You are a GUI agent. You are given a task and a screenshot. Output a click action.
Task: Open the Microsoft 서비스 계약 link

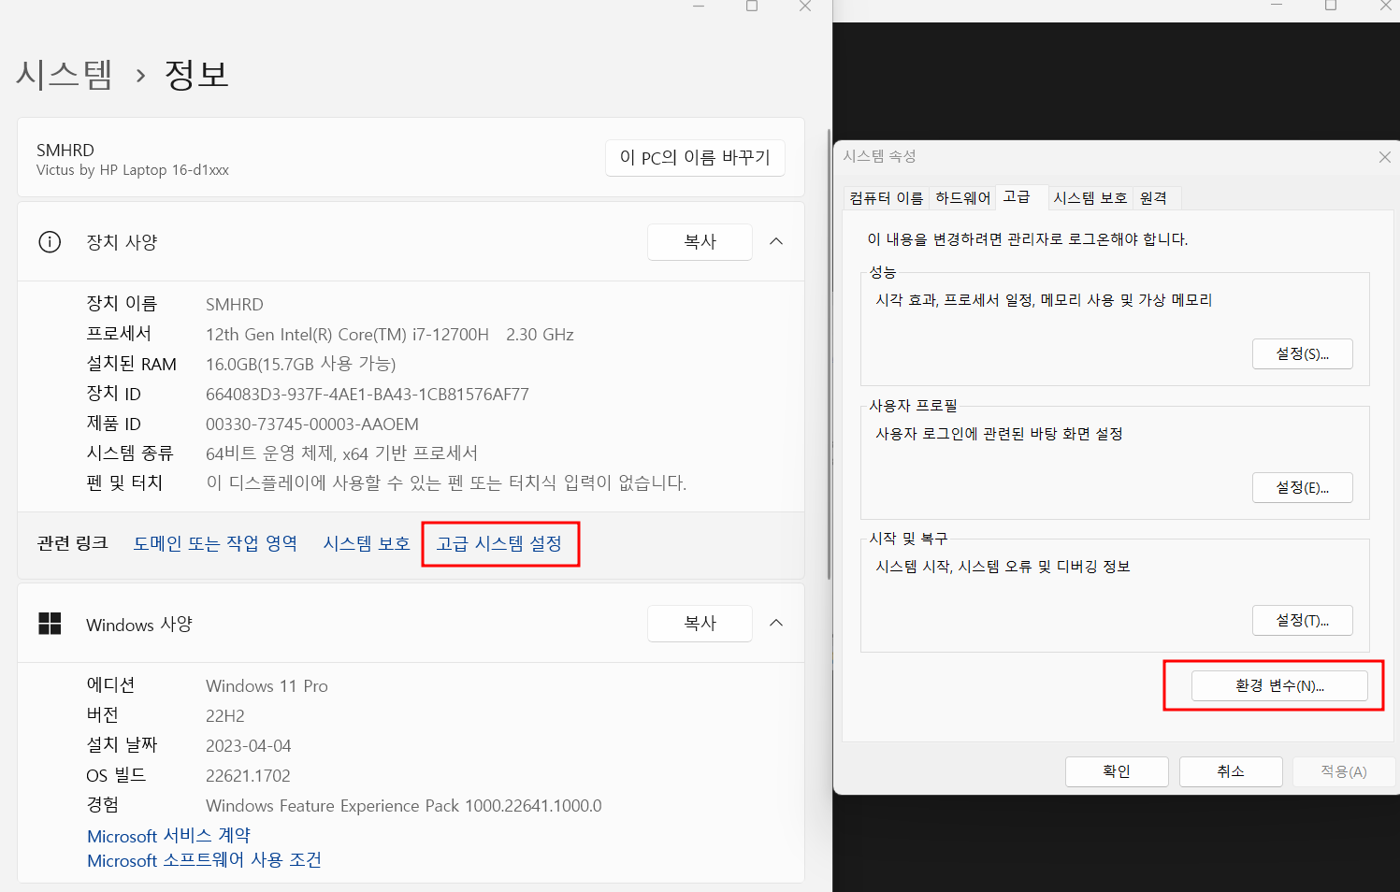point(168,835)
